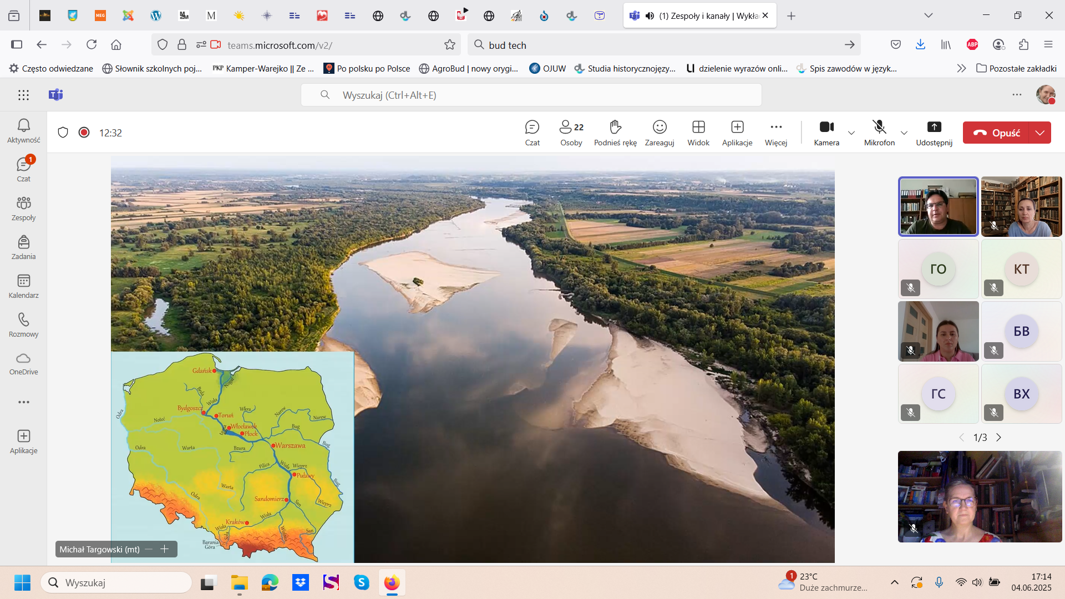Open the Widok view options

[x=698, y=133]
